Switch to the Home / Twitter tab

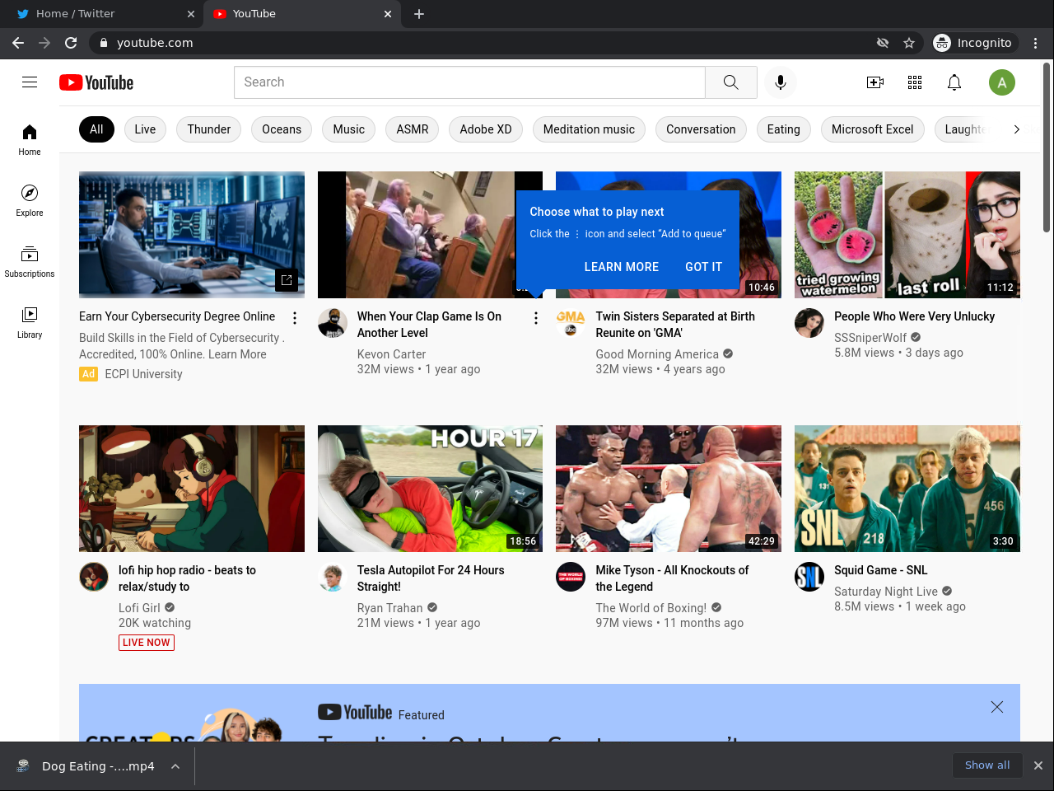click(103, 14)
